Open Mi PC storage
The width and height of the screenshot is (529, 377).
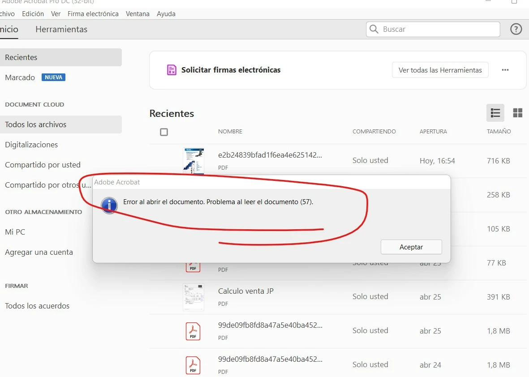[x=15, y=232]
